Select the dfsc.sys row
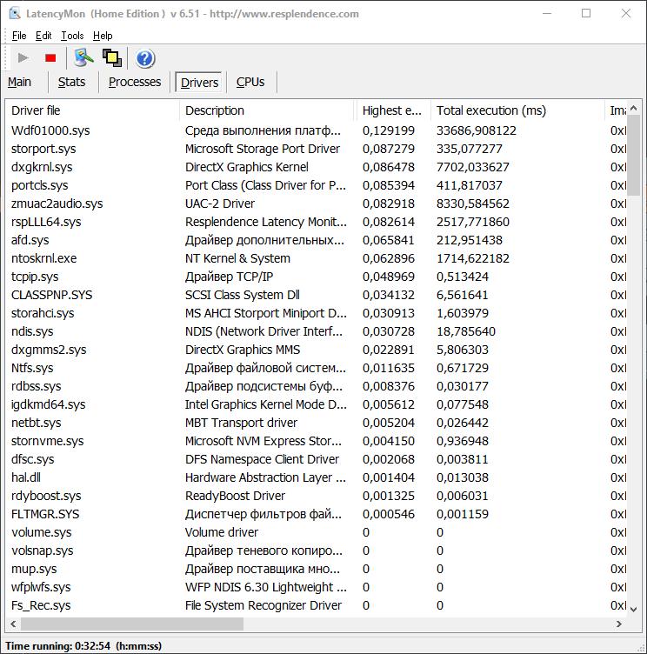This screenshot has width=647, height=654. [316, 460]
